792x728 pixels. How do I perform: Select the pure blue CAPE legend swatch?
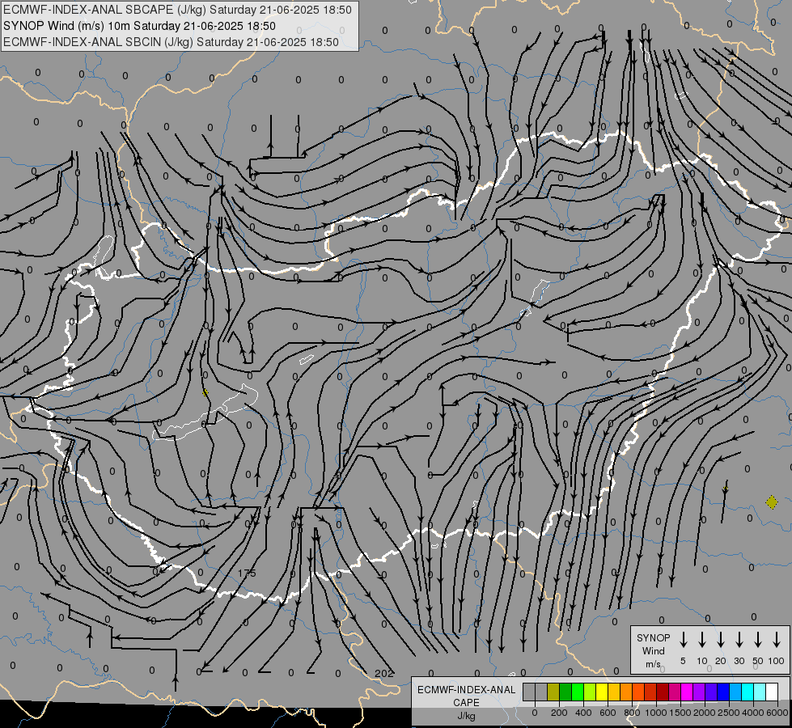click(723, 692)
